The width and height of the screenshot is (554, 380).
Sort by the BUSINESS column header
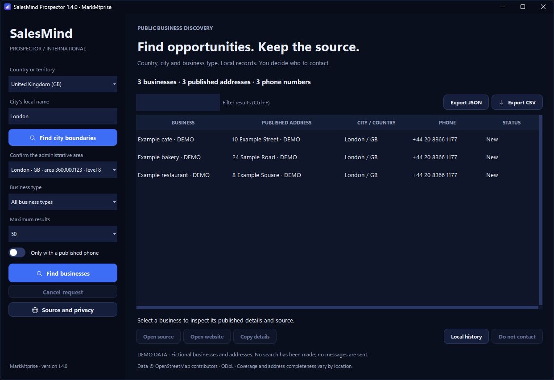pyautogui.click(x=183, y=123)
